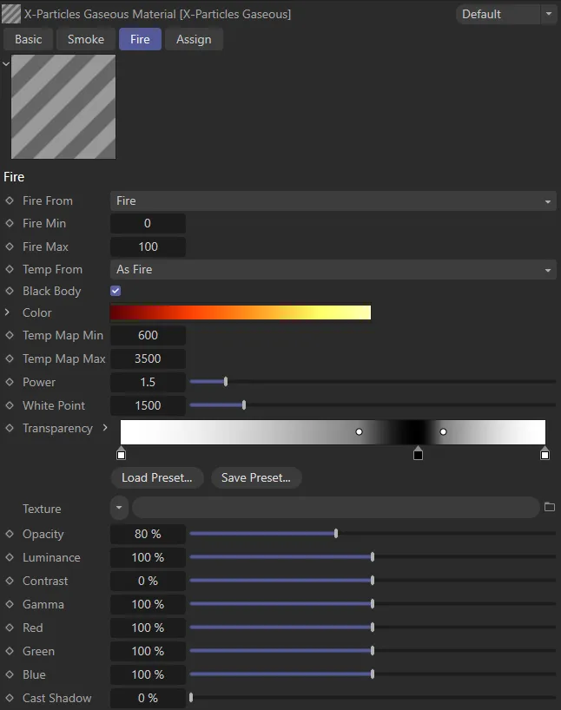Toggle keyframe diamond for Luminance
The width and height of the screenshot is (561, 710).
[x=10, y=557]
